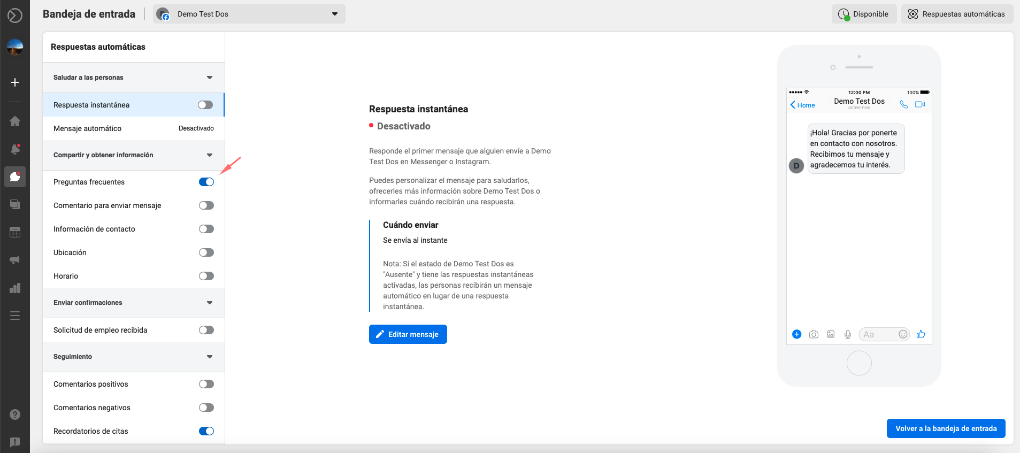Enable Comentarios positivos toggle
The height and width of the screenshot is (453, 1020).
point(206,384)
